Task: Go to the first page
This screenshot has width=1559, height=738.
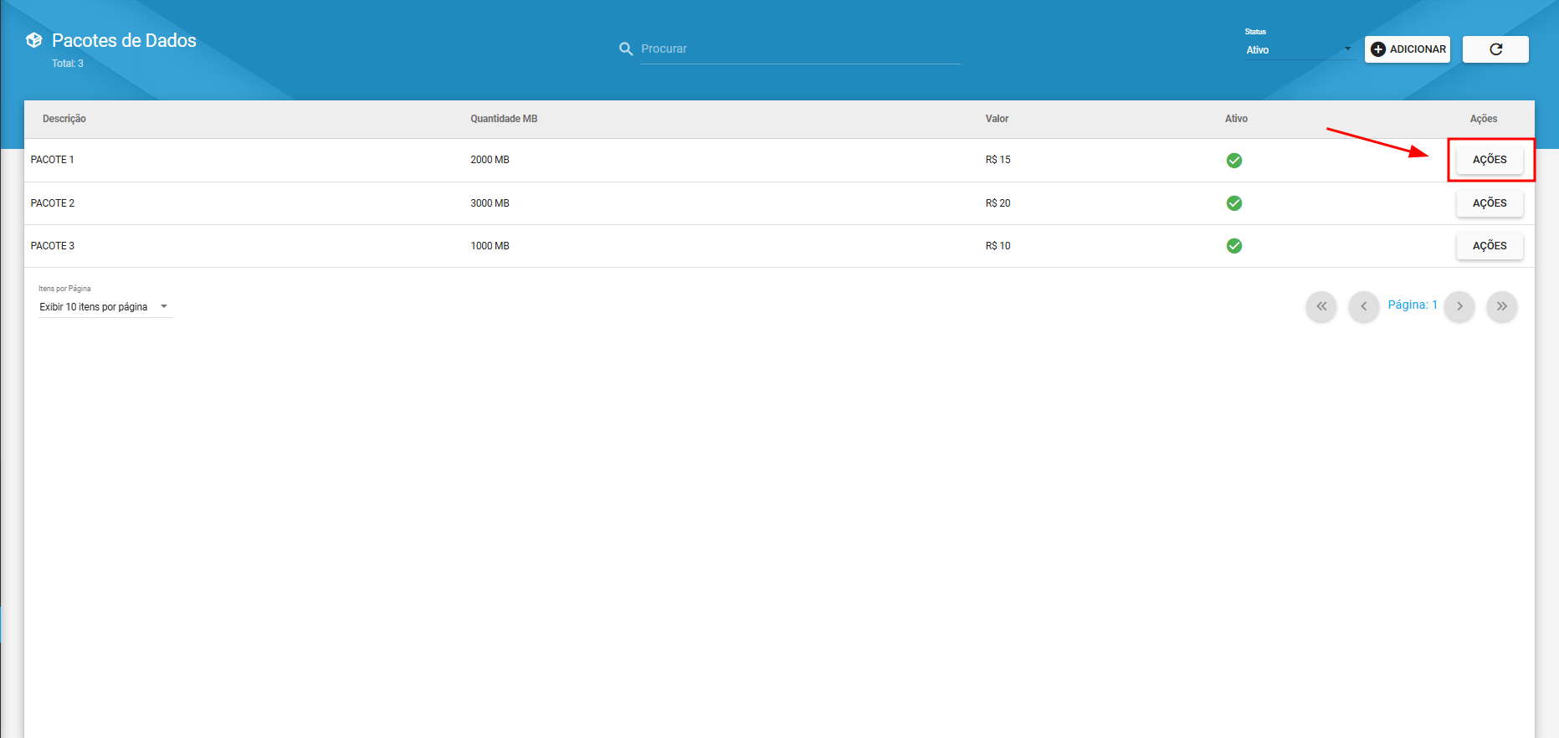Action: coord(1321,306)
